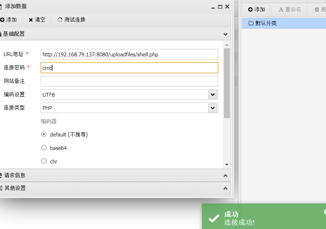Viewport: 326px width, 229px height.
Task: Select the 默认分类 category folder
Action: 284,23
